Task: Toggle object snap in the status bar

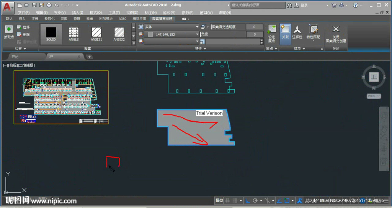Action: tap(287, 200)
